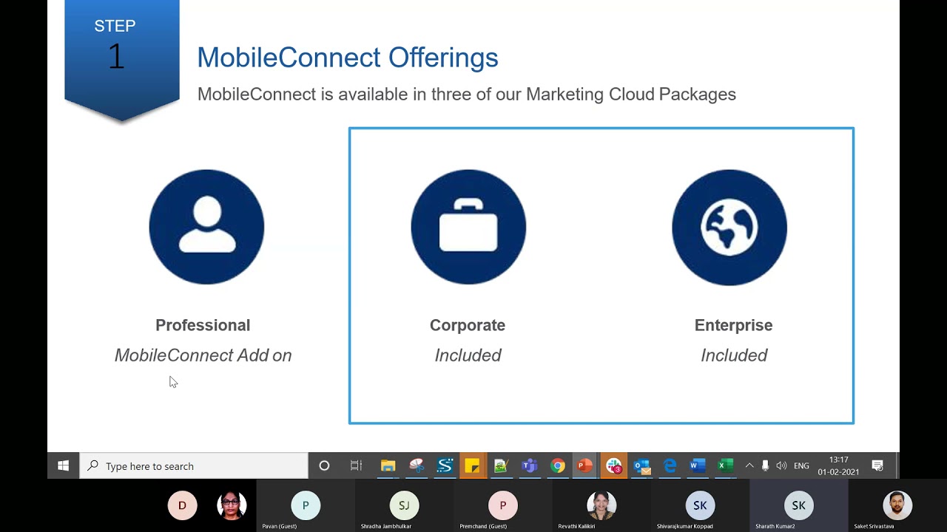Click the Cortana circle icon
Viewport: 947px width, 532px height.
coord(324,465)
